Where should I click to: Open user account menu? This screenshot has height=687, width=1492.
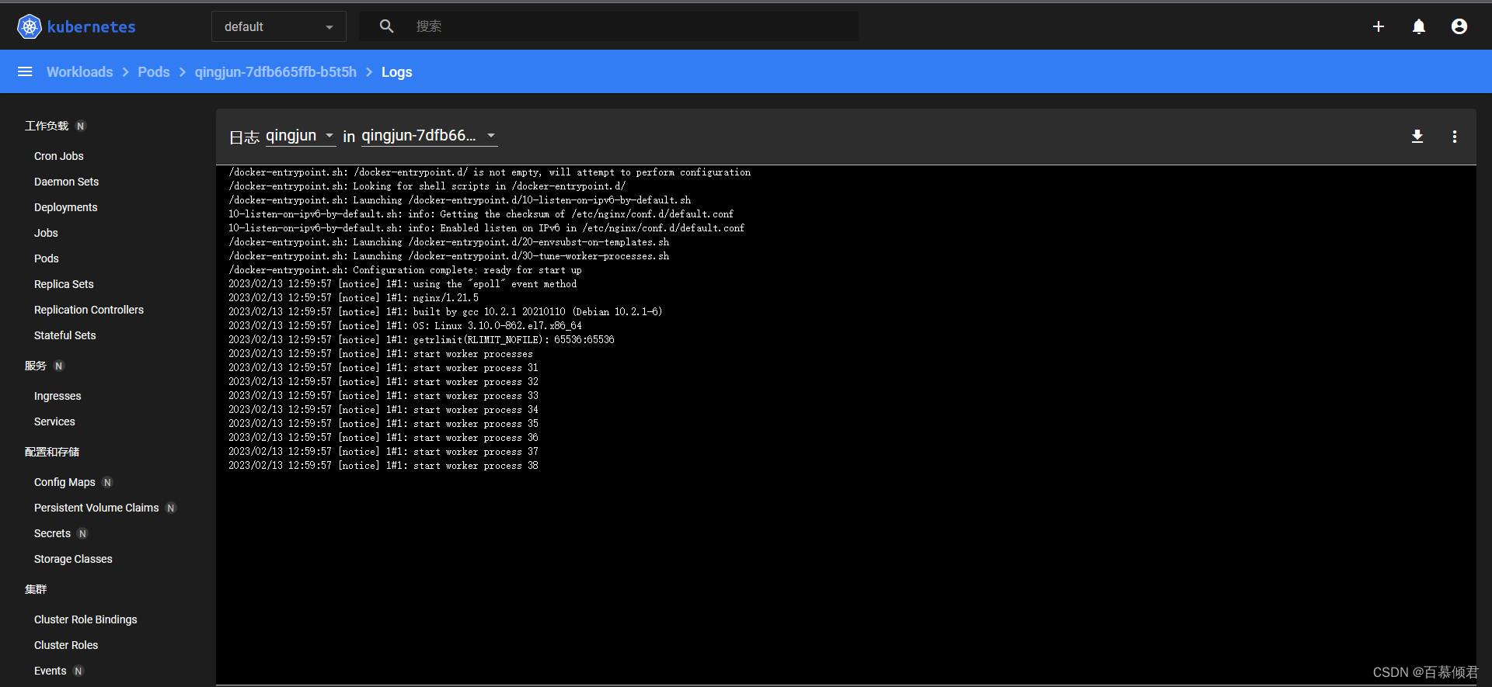pos(1459,26)
